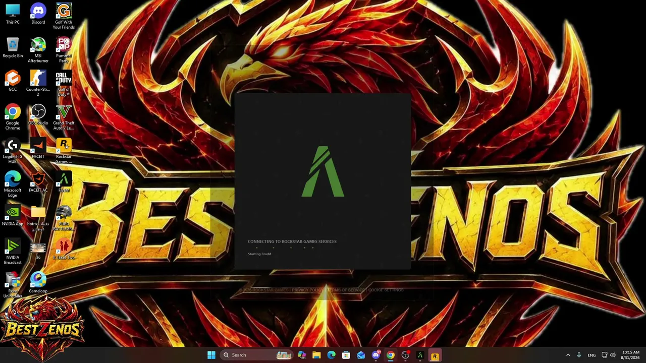646x363 pixels.
Task: Switch to Rockstar Games Launcher on taskbar
Action: [435, 355]
